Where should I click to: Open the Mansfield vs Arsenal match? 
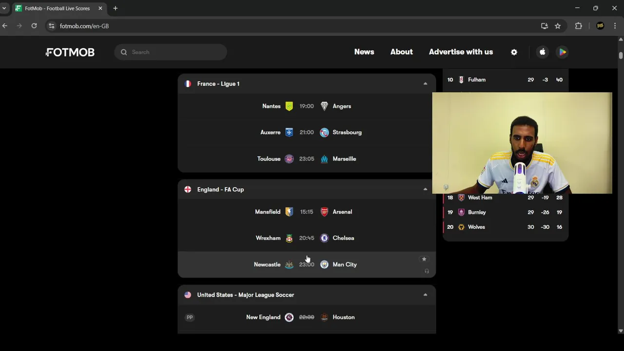[307, 212]
